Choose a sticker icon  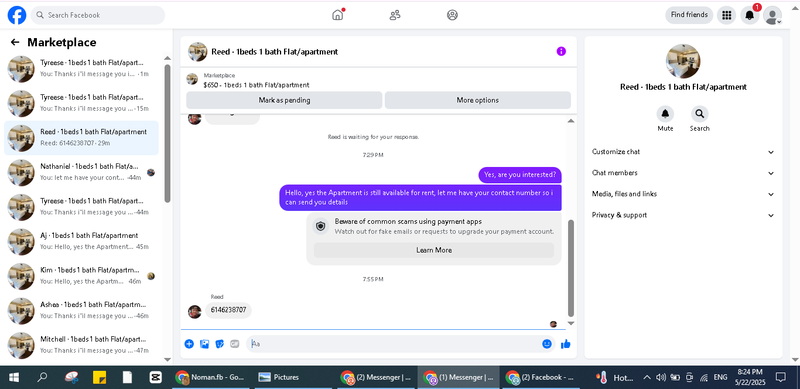click(x=220, y=344)
